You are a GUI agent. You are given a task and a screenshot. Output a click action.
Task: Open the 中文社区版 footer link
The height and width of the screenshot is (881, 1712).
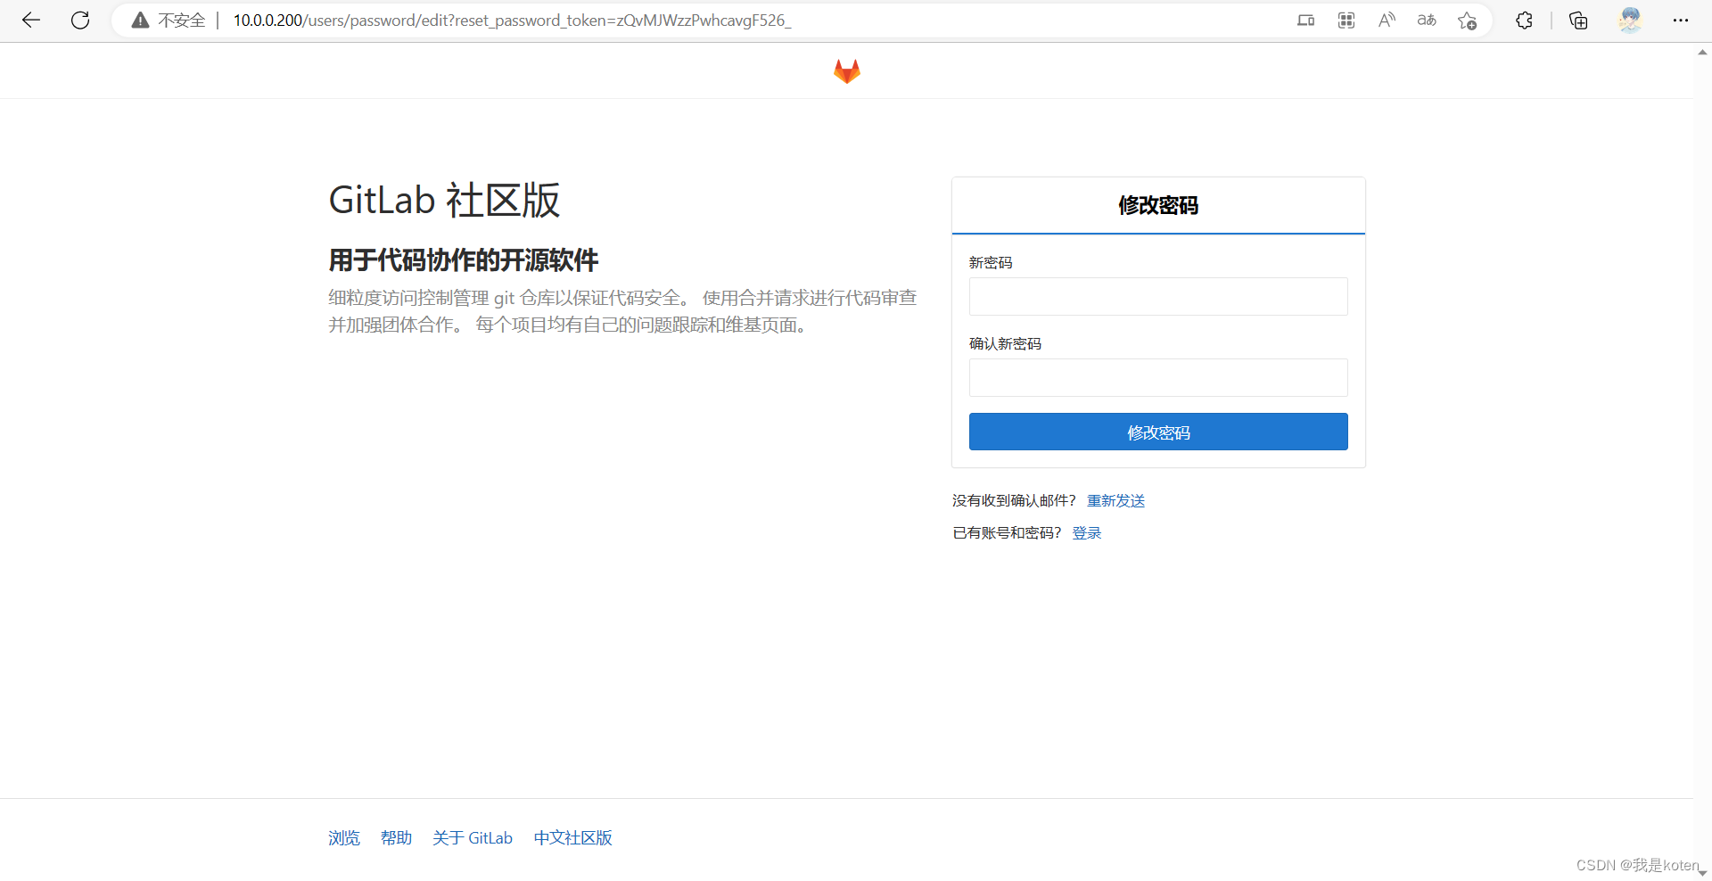572,838
